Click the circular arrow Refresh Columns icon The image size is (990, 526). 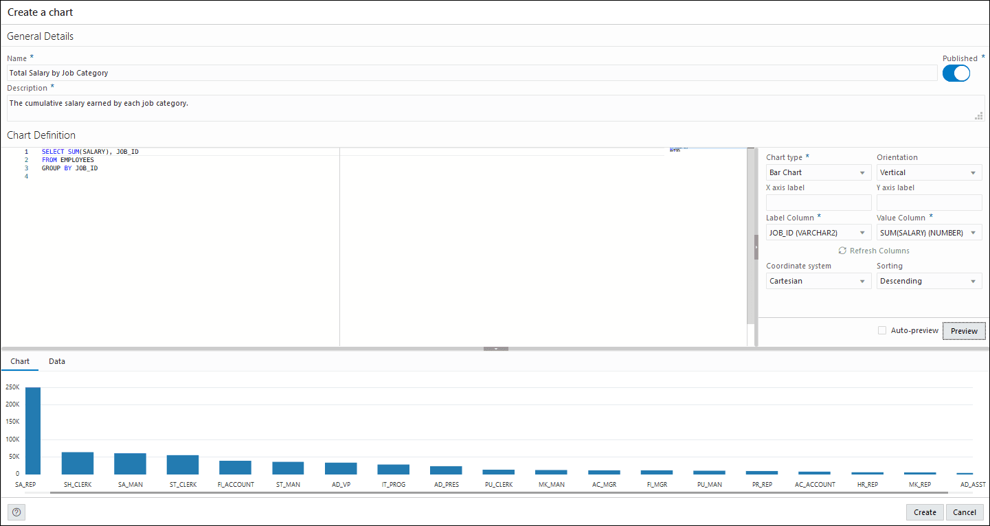point(842,250)
